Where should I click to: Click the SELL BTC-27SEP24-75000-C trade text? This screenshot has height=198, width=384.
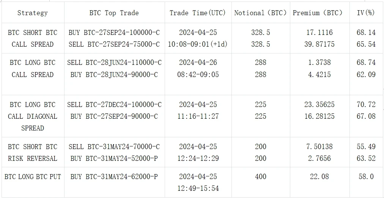[114, 44]
